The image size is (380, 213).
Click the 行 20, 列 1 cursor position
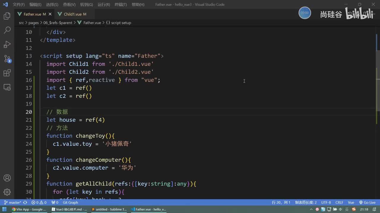point(281,203)
